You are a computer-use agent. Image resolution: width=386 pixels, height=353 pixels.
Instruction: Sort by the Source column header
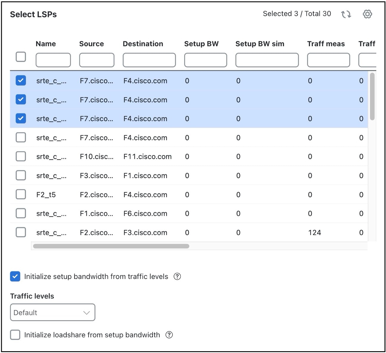click(92, 44)
